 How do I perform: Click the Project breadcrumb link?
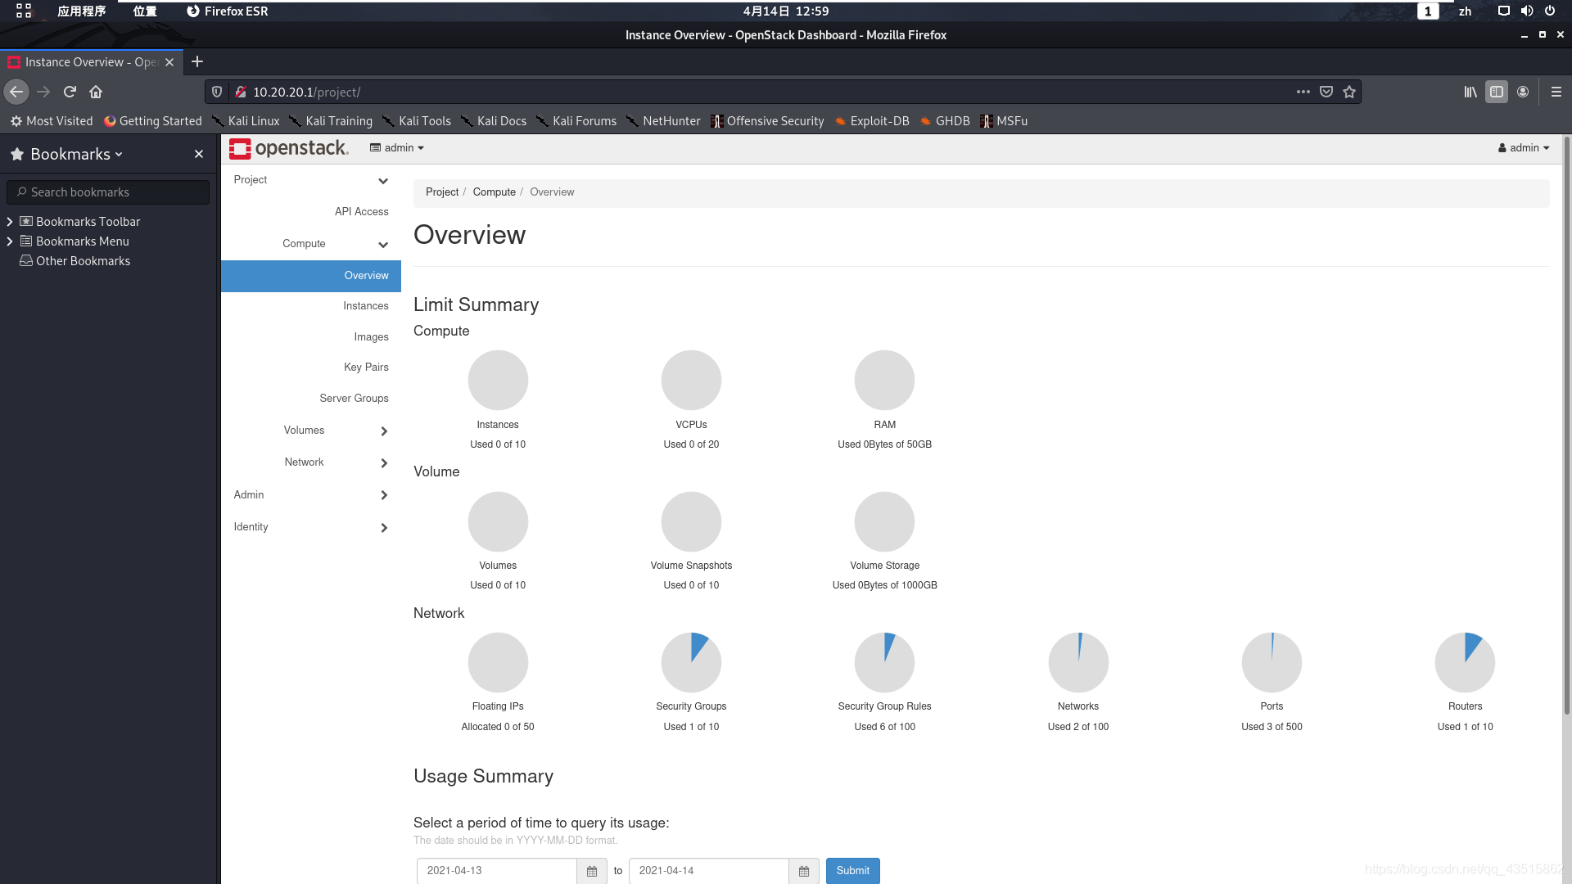(442, 192)
